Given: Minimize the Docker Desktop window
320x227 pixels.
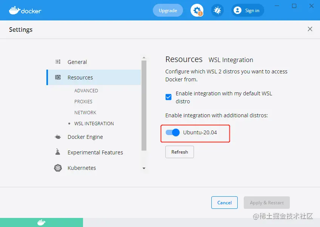Looking at the screenshot, I should [277, 6].
